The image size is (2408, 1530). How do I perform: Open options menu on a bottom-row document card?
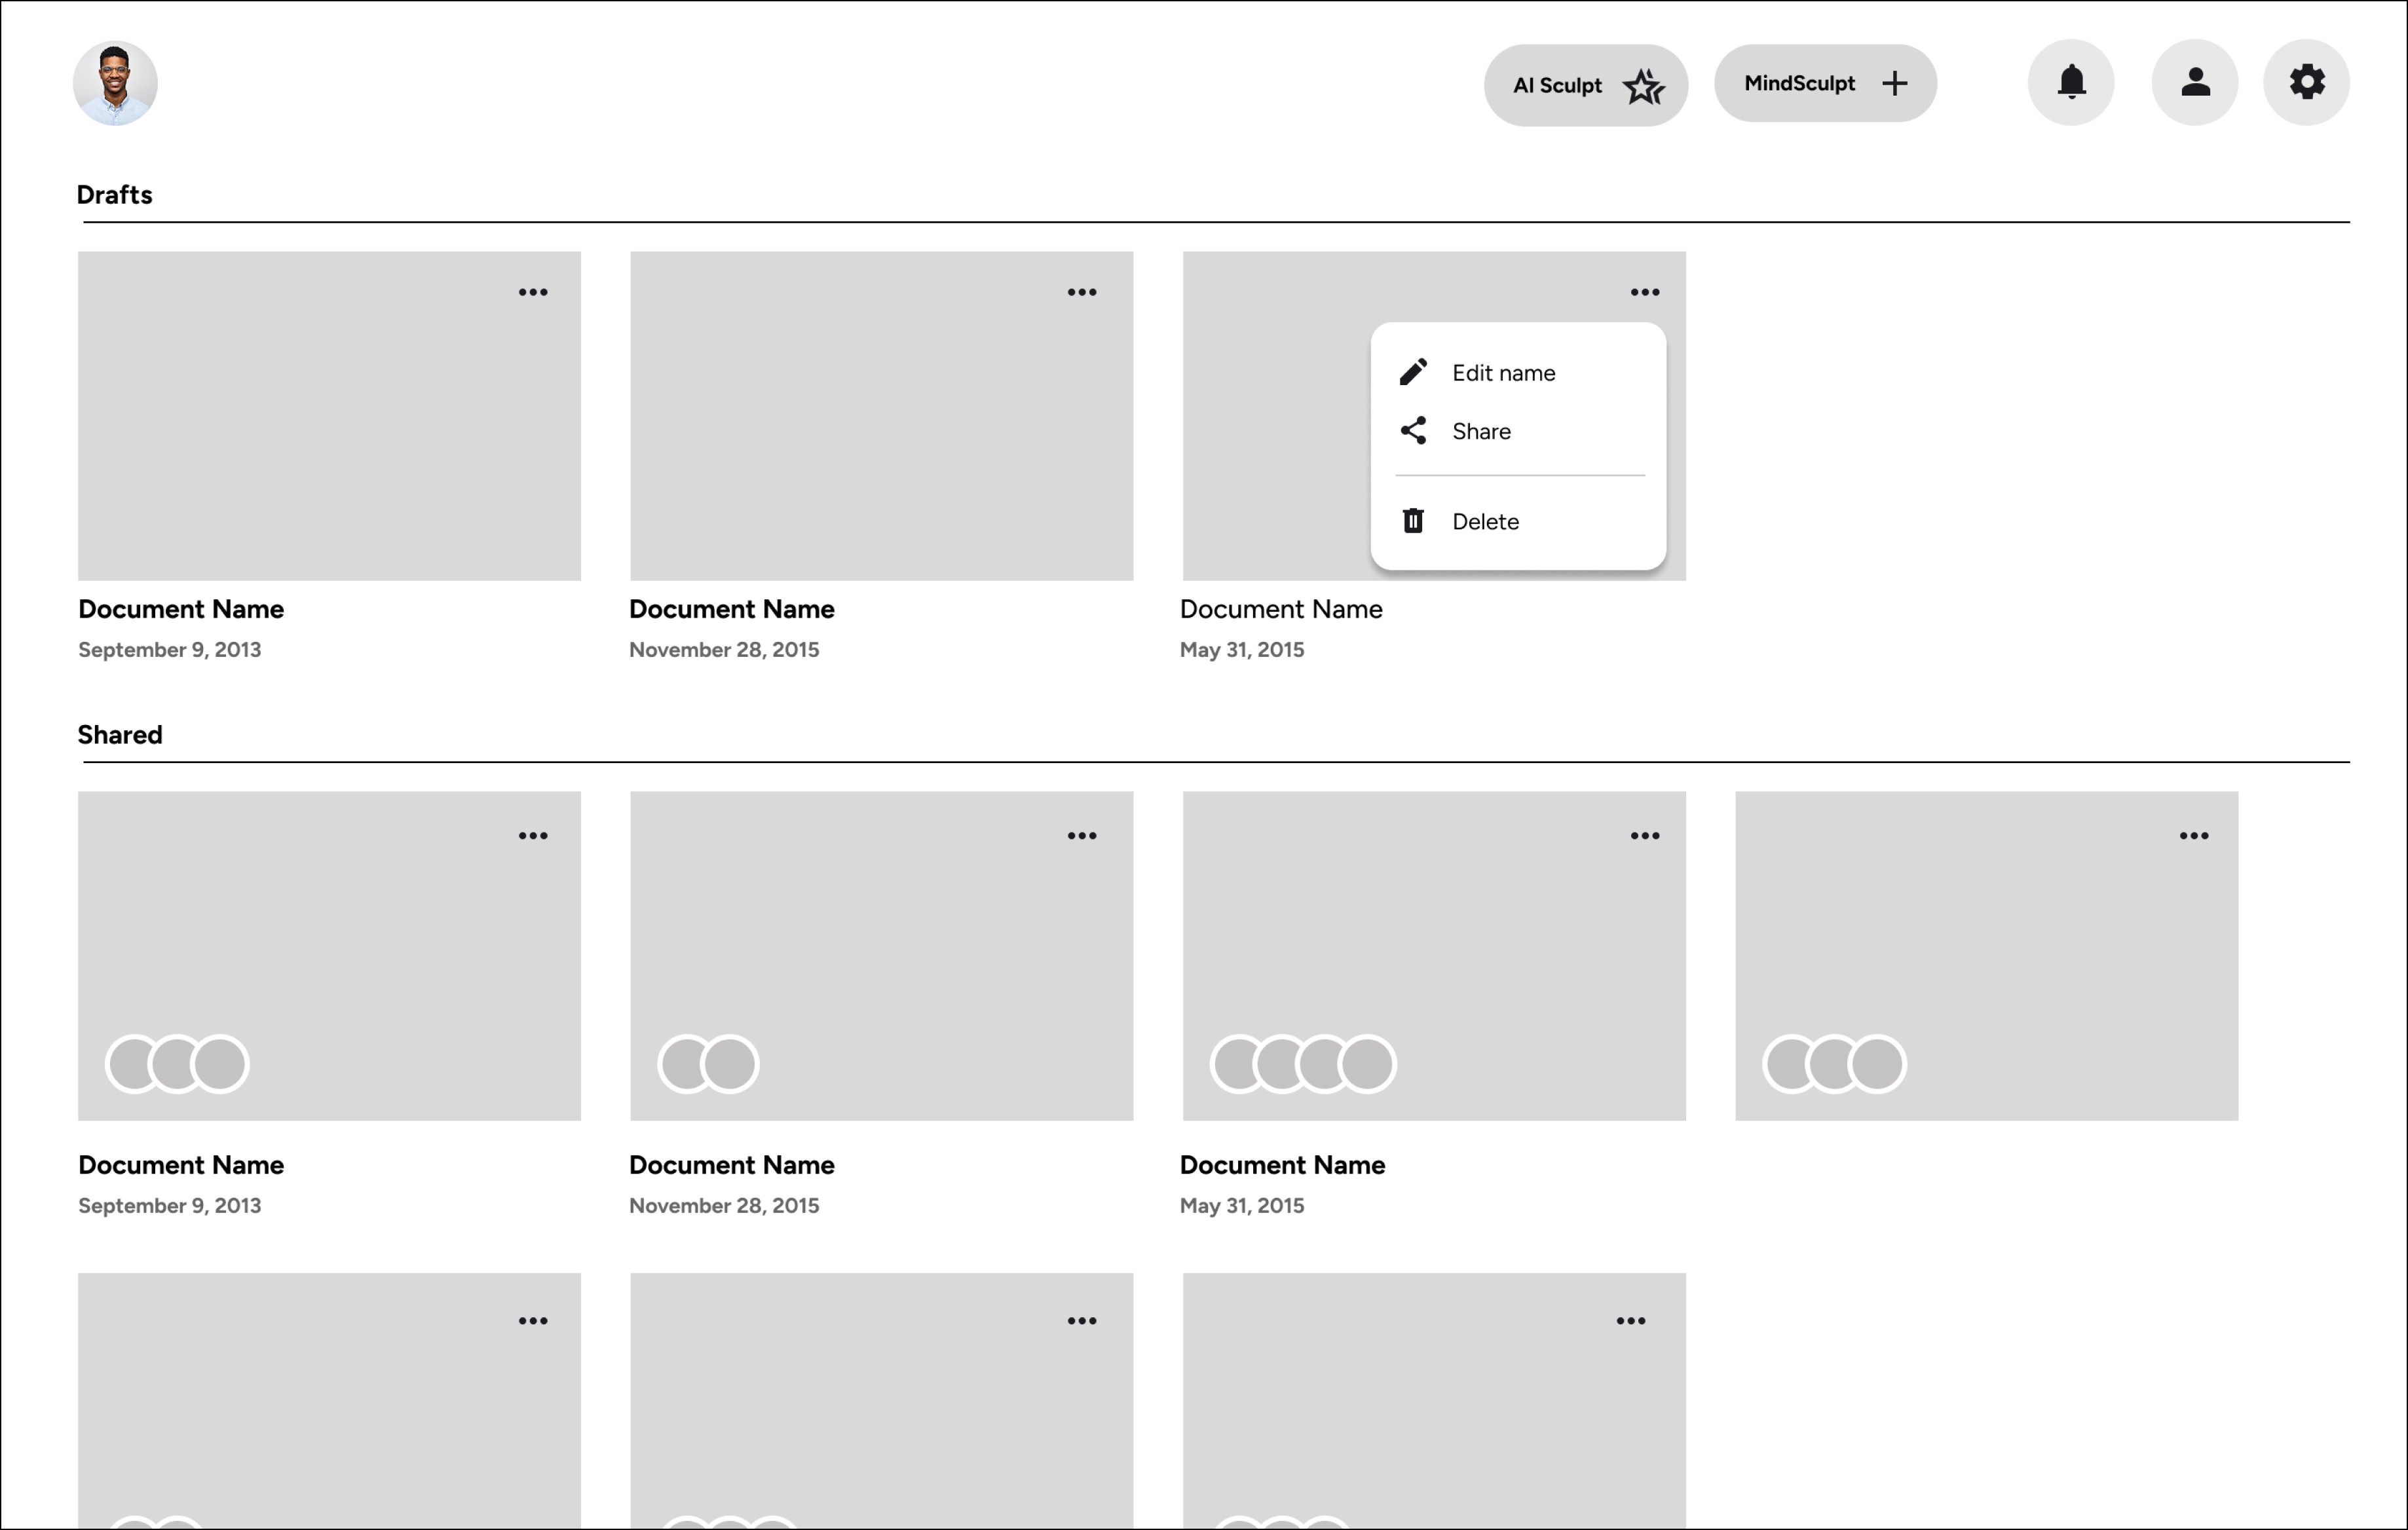click(534, 1320)
